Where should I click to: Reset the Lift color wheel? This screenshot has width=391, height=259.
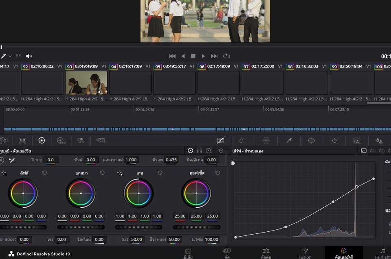click(x=44, y=173)
